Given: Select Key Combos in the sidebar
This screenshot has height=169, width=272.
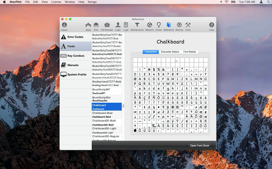Looking at the screenshot, I should tap(76, 56).
